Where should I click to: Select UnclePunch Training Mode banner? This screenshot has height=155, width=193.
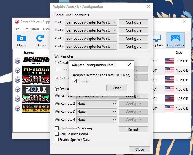36,108
